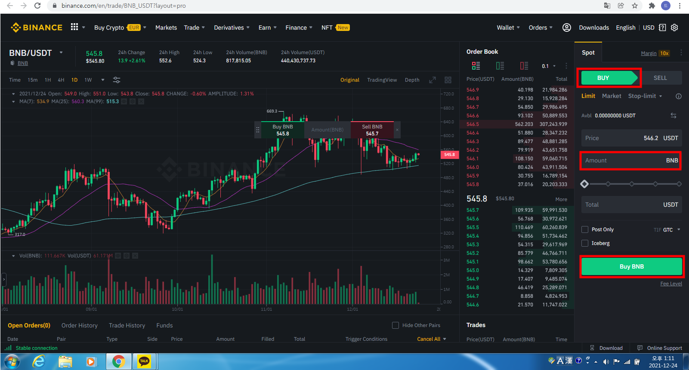The width and height of the screenshot is (689, 370).
Task: Click the transfer arrows icon beside Avbl
Action: tap(674, 115)
